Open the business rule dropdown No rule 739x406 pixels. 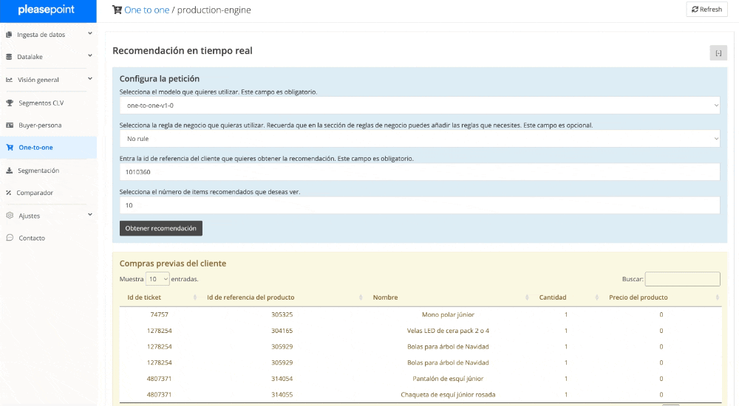tap(420, 139)
